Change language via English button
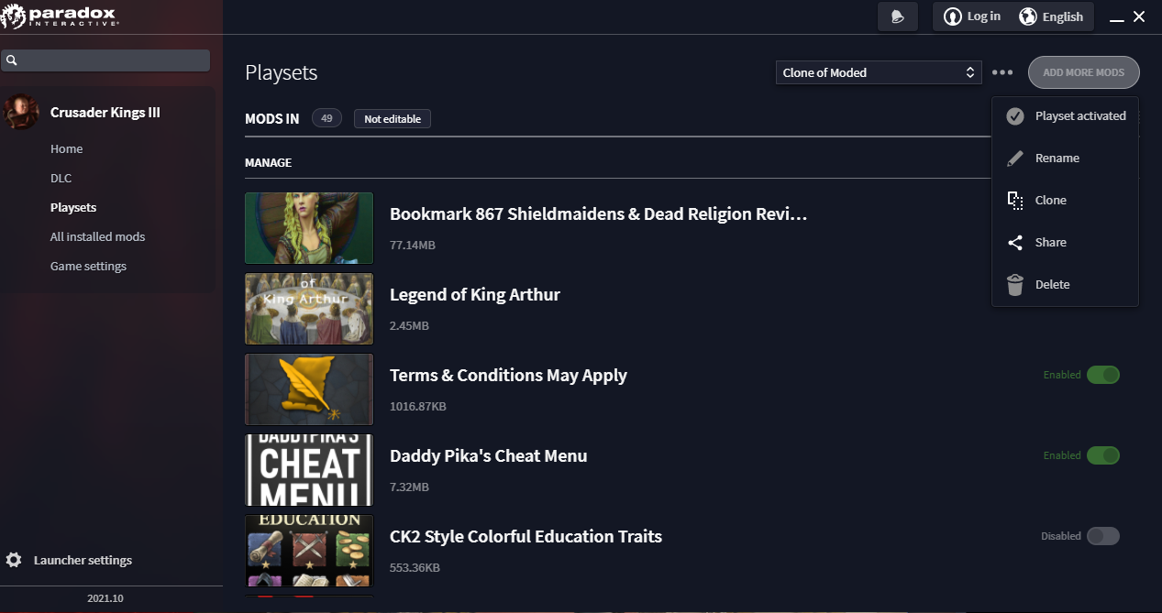The width and height of the screenshot is (1162, 613). [x=1051, y=16]
